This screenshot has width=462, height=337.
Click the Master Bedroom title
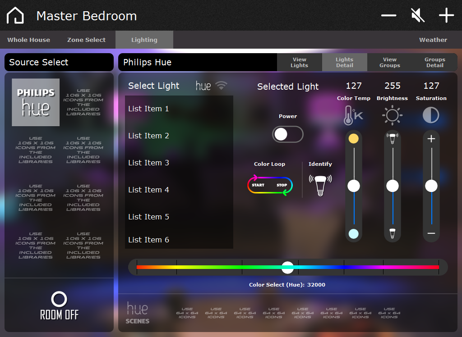87,16
